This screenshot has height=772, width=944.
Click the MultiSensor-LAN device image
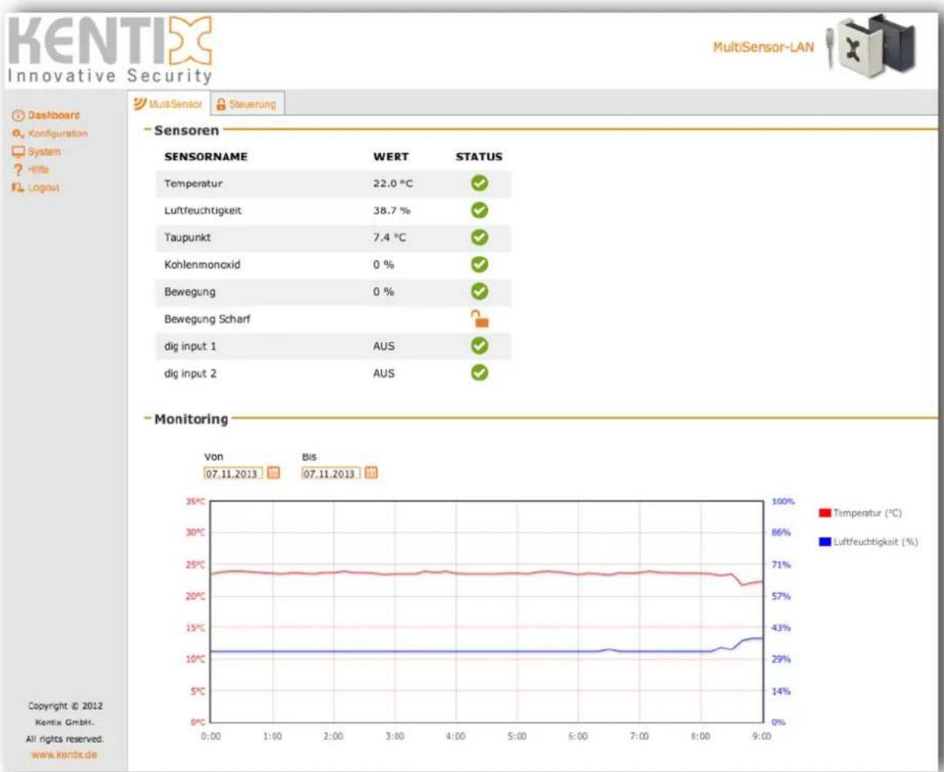point(871,46)
